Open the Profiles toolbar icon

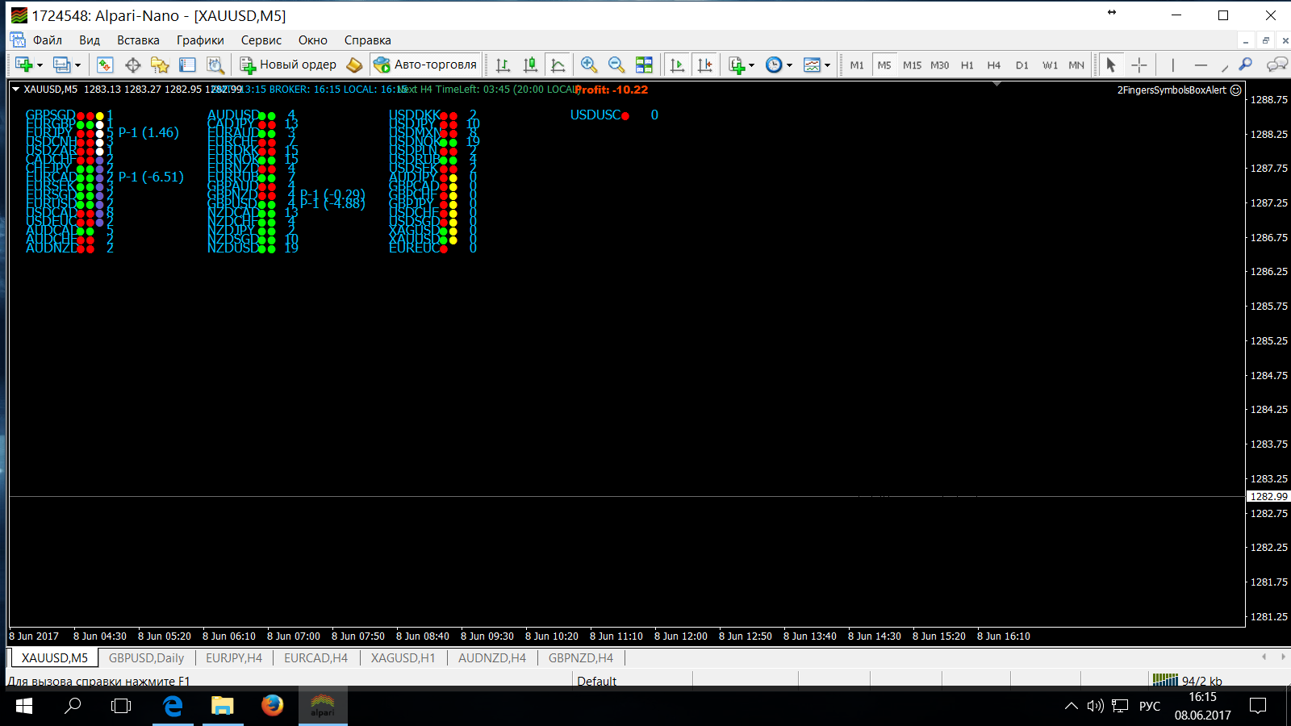tap(61, 65)
